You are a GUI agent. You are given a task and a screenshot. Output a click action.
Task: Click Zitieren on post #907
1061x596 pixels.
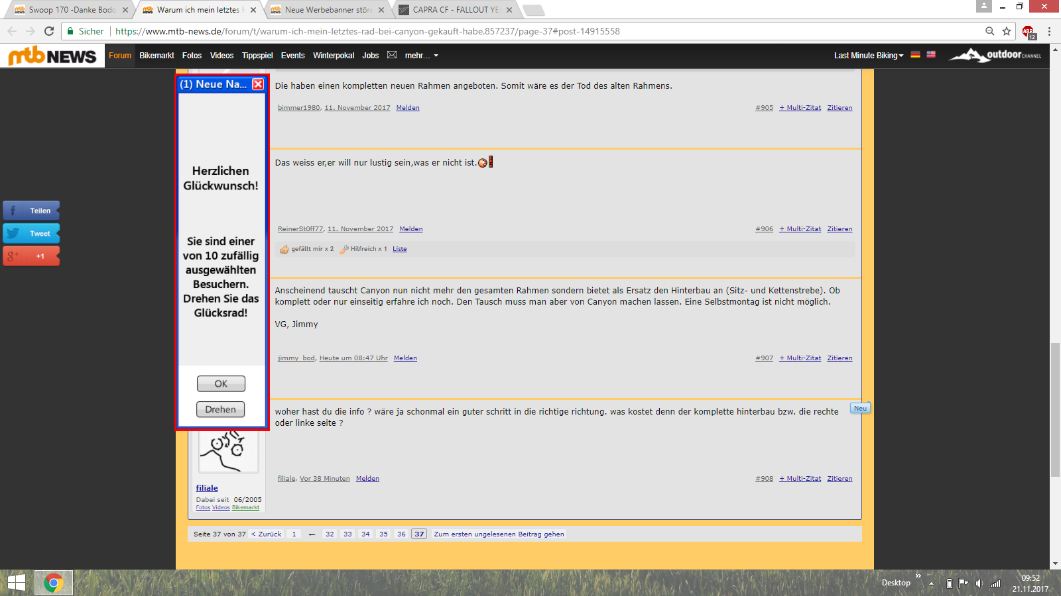pyautogui.click(x=840, y=358)
